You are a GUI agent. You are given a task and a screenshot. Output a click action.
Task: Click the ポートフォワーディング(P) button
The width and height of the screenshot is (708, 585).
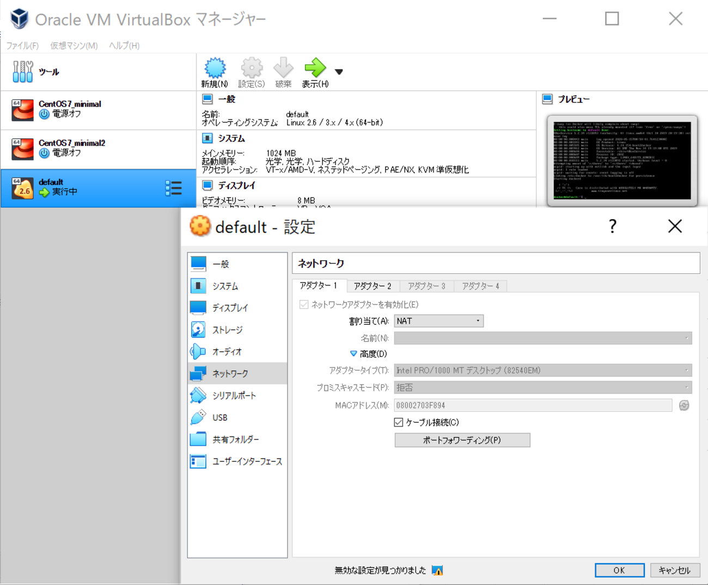[x=462, y=440]
